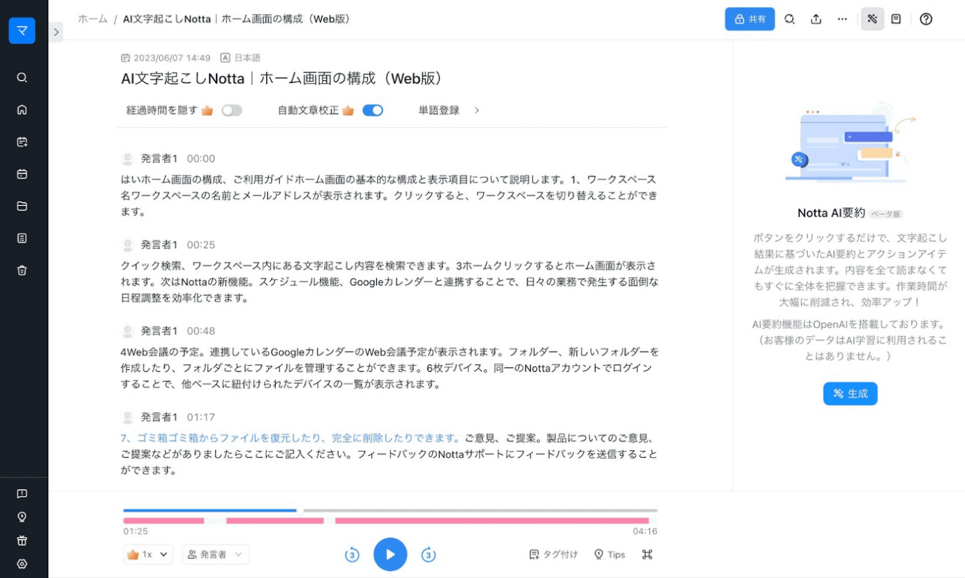This screenshot has width=965, height=578.
Task: Toggle the AI summary panel icon
Action: pos(872,19)
